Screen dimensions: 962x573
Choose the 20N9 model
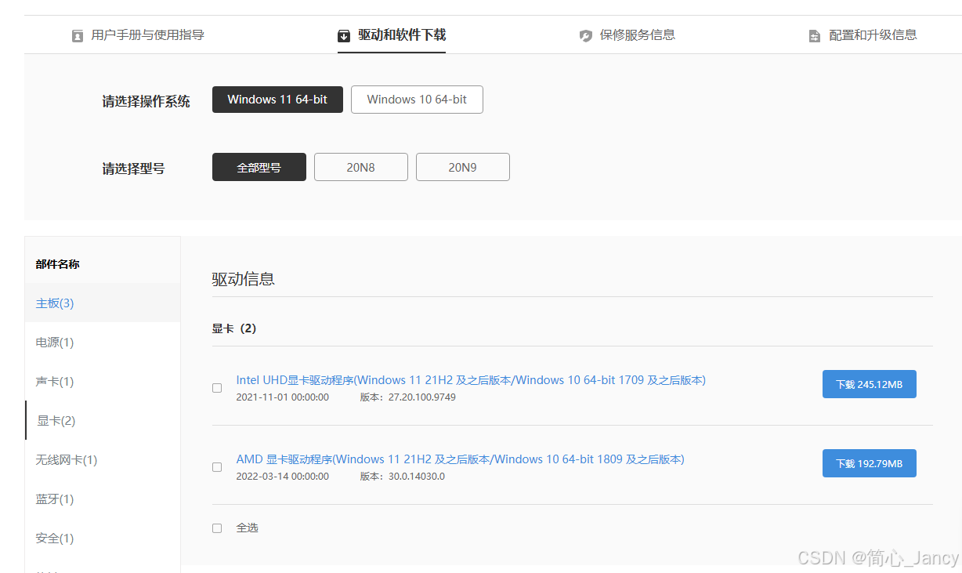tap(463, 167)
